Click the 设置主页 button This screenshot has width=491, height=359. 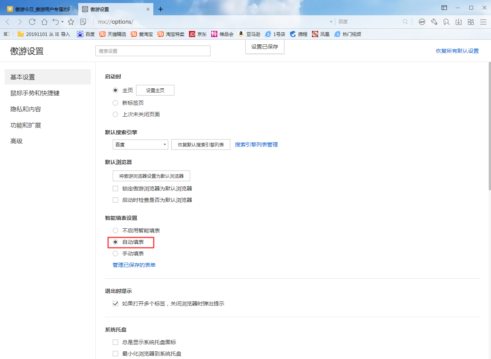[155, 90]
